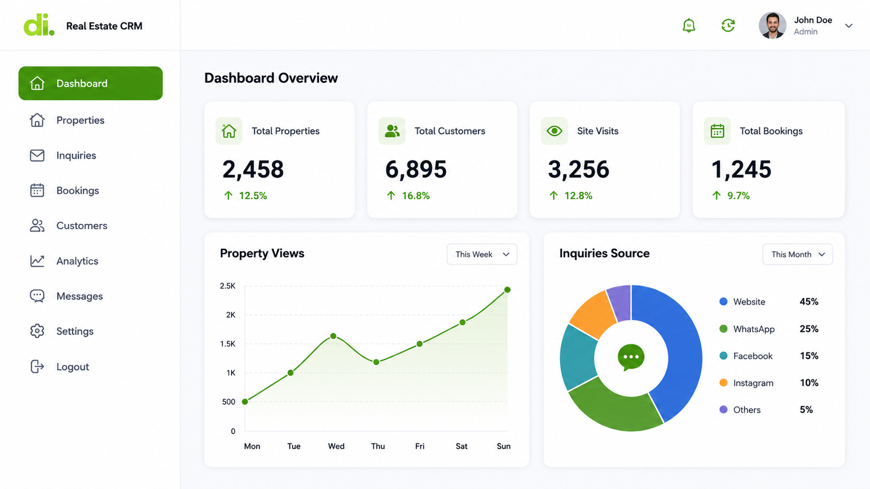Click the blue Website legend swatch
Screen dimensions: 870x489
point(723,302)
